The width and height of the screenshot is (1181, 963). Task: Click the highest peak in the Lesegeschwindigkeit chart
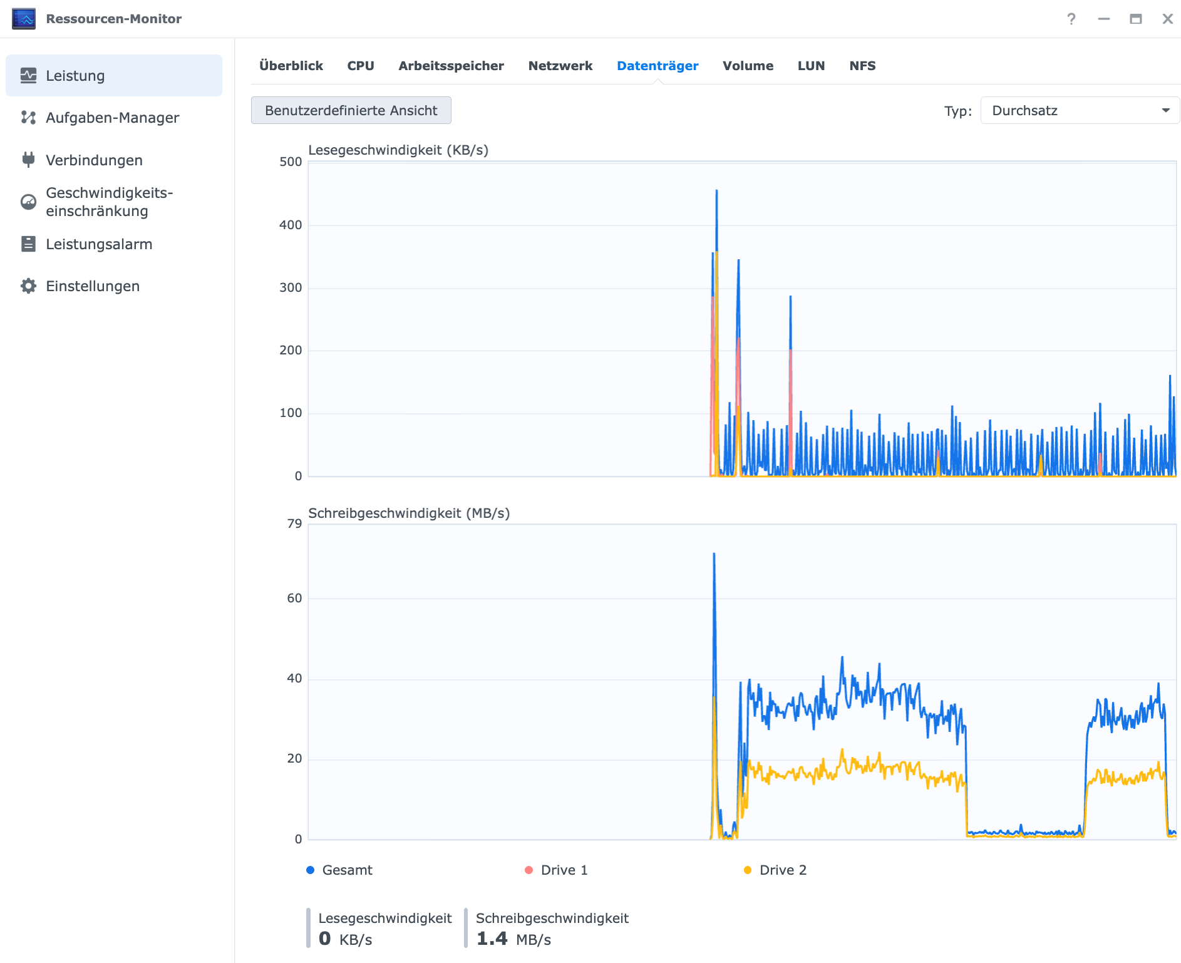pos(716,192)
